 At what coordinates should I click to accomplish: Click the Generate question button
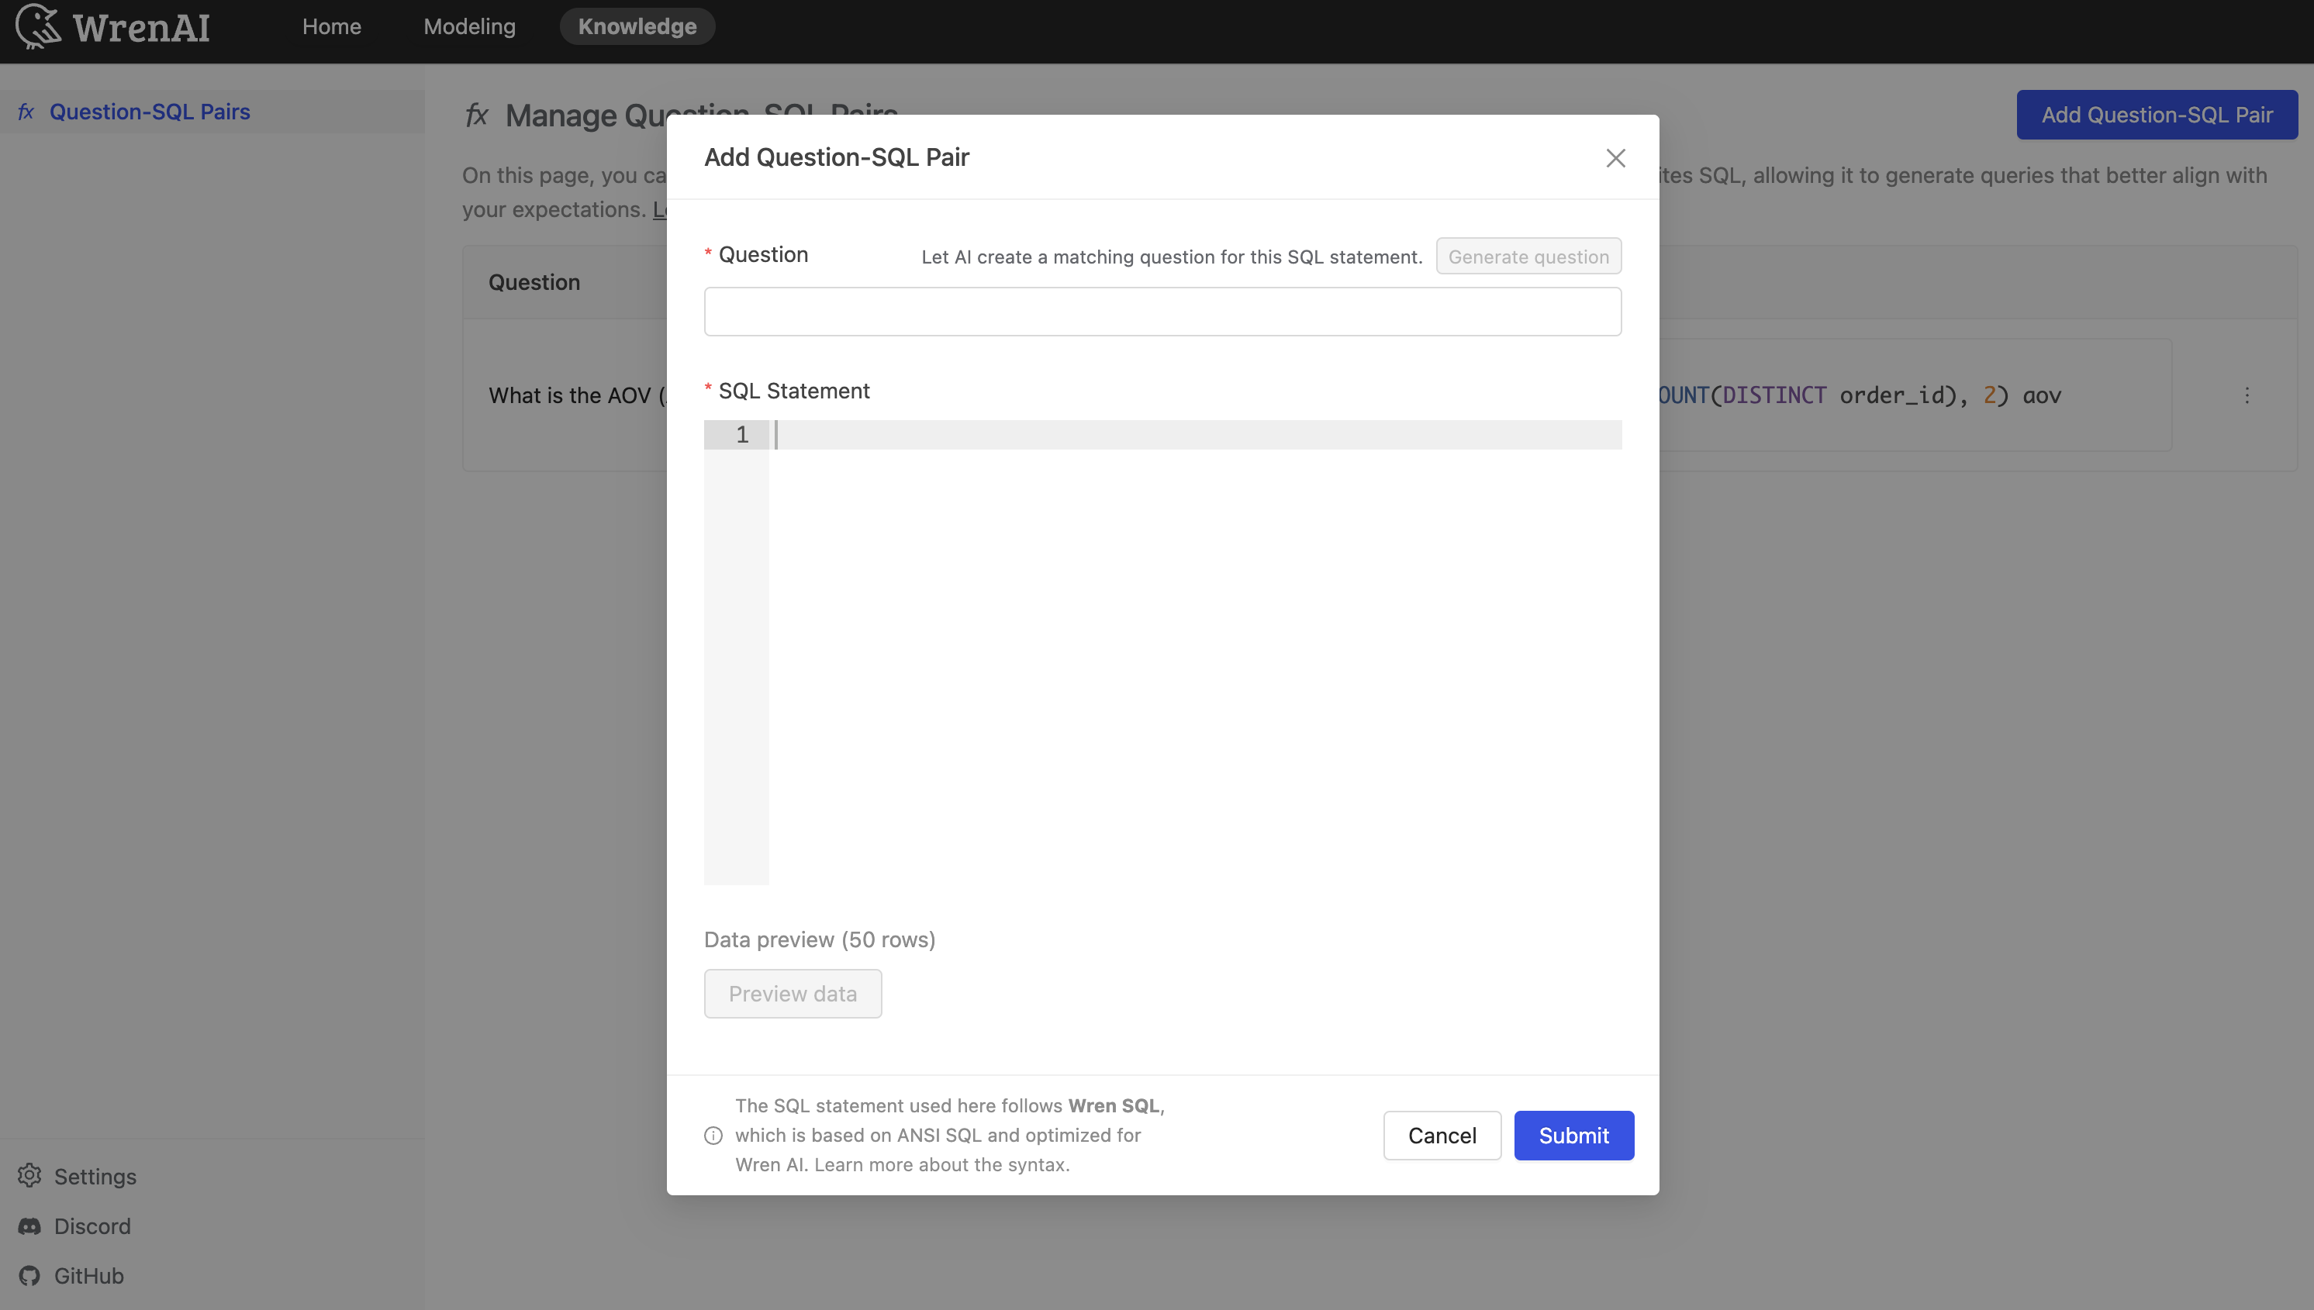[x=1528, y=257]
